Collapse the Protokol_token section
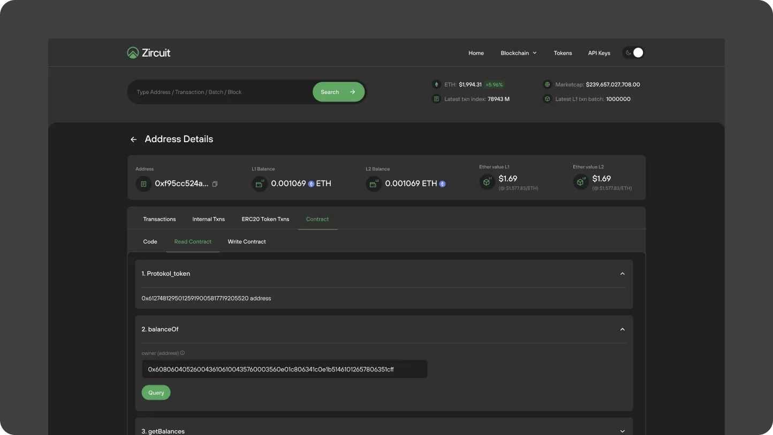The height and width of the screenshot is (435, 773). tap(623, 273)
